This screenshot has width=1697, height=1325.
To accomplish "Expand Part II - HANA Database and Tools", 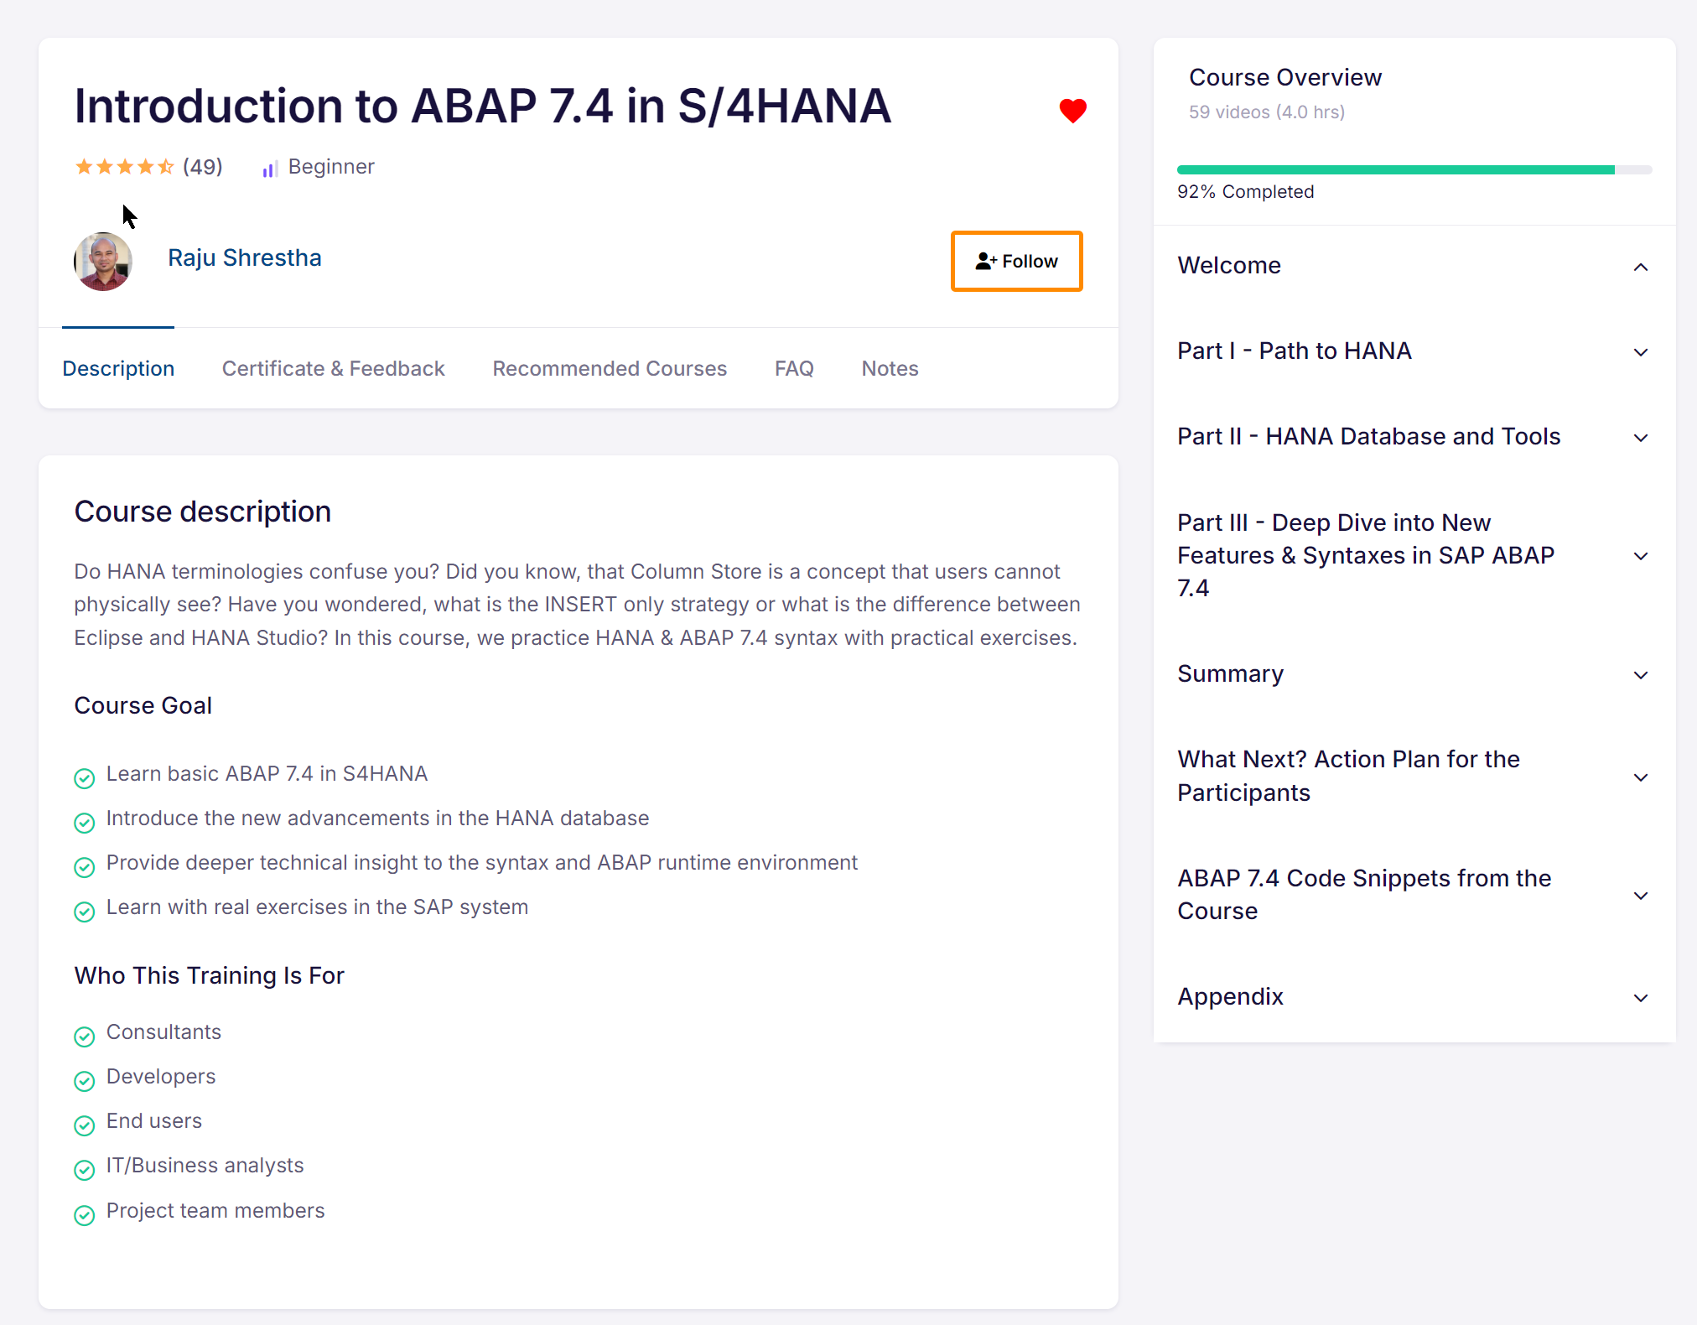I will pyautogui.click(x=1640, y=438).
